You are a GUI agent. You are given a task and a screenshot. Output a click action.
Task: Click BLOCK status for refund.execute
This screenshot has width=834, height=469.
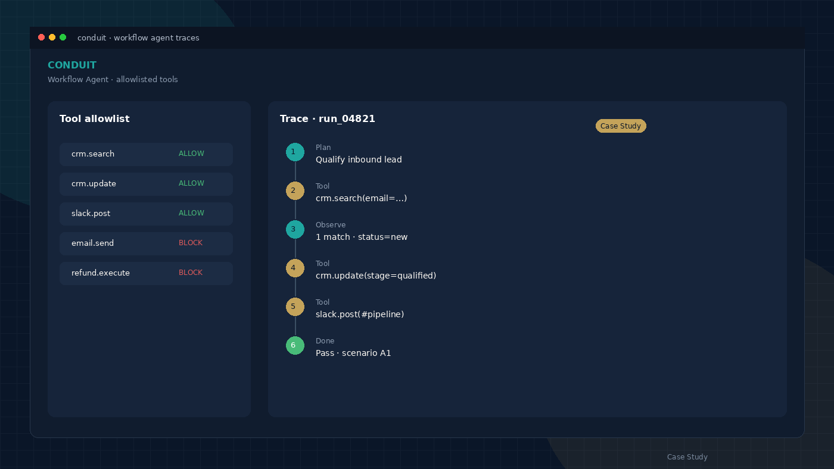click(x=191, y=273)
